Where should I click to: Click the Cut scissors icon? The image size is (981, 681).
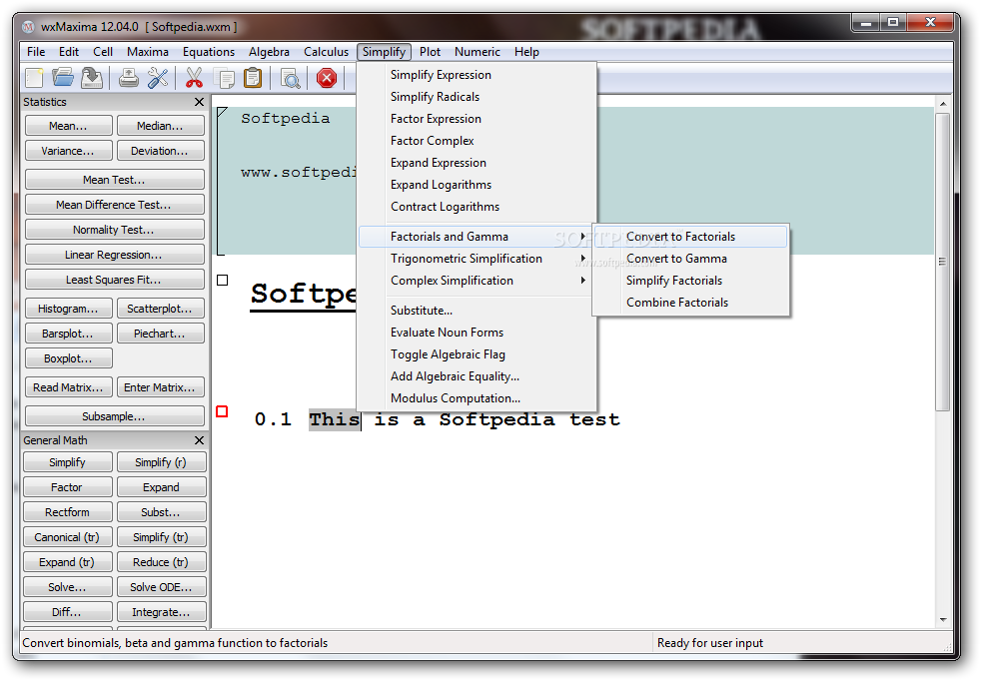(x=194, y=78)
